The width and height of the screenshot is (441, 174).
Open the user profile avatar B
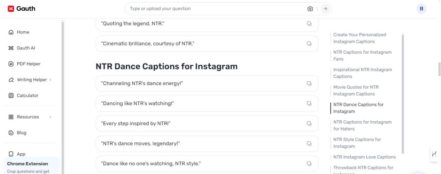pyautogui.click(x=421, y=9)
